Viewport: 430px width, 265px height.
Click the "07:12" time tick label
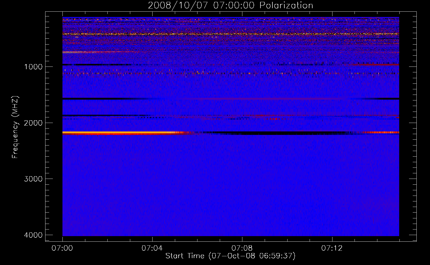tap(332, 248)
